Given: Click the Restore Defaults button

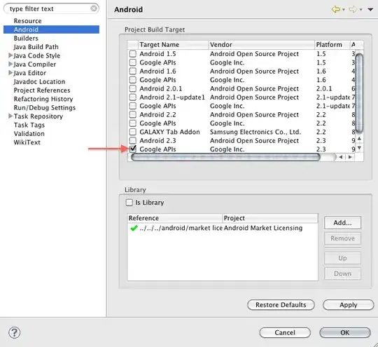Looking at the screenshot, I should 281,305.
